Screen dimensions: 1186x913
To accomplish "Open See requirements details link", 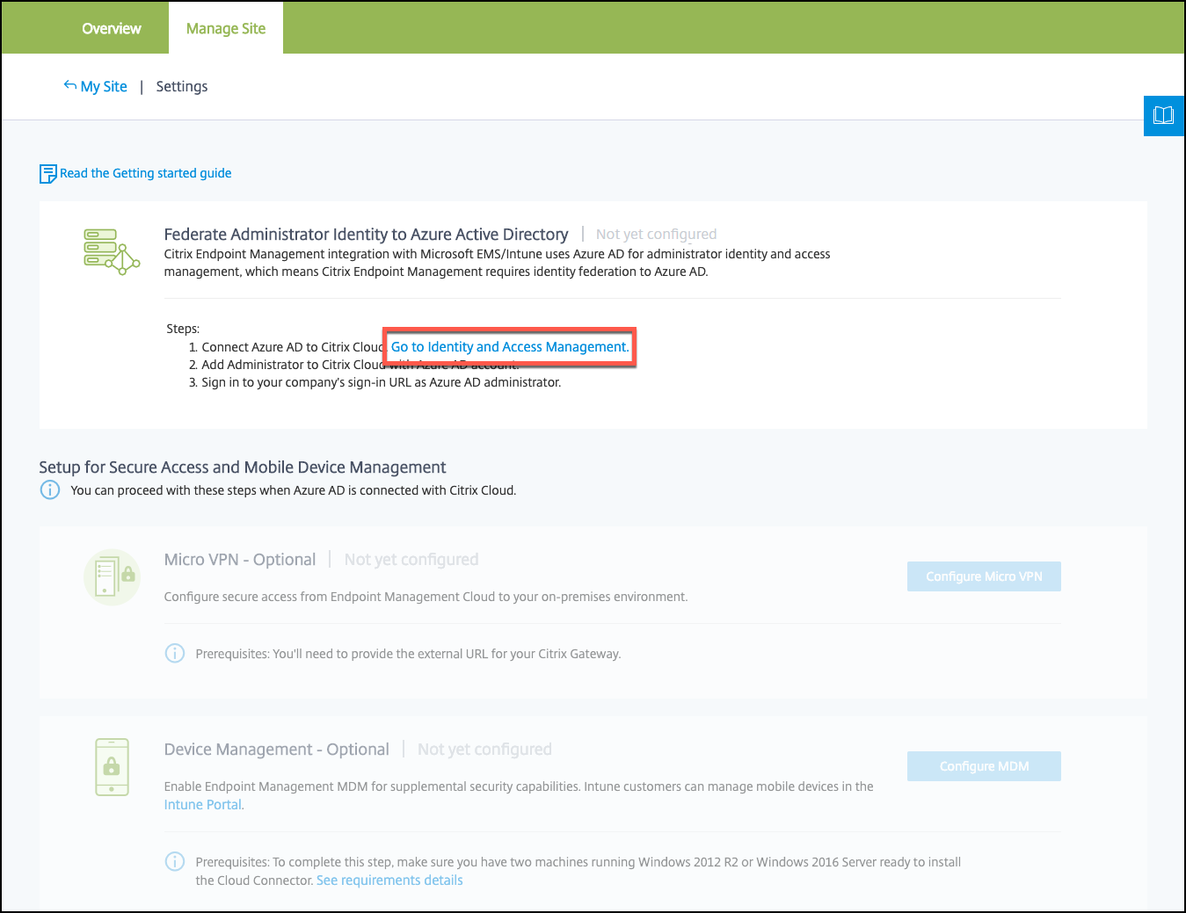I will pyautogui.click(x=389, y=880).
